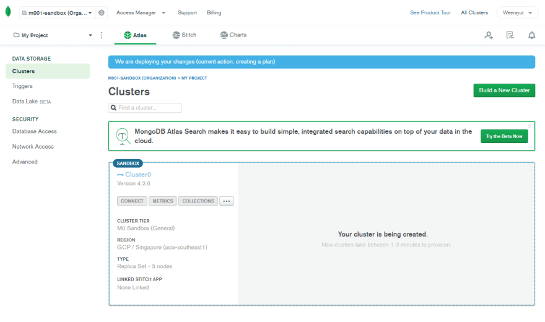The width and height of the screenshot is (545, 322).
Task: Click Build a New Cluster button
Action: (x=504, y=90)
